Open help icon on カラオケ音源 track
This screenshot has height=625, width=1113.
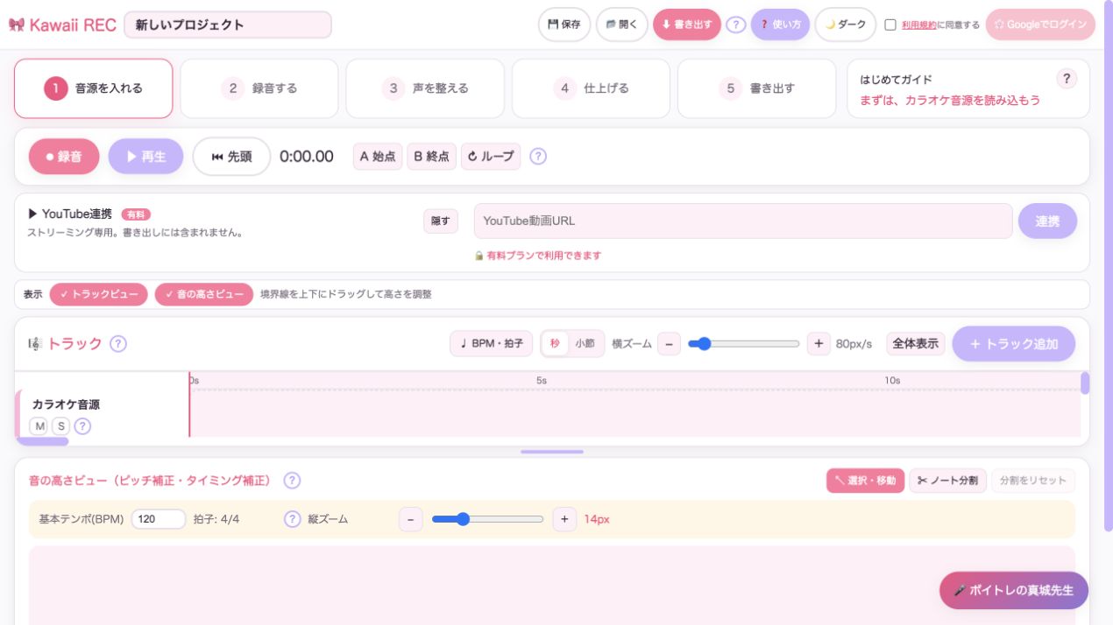[82, 426]
